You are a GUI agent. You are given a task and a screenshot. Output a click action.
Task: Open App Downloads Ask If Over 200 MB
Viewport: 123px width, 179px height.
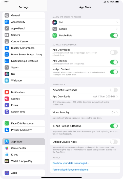point(85,96)
